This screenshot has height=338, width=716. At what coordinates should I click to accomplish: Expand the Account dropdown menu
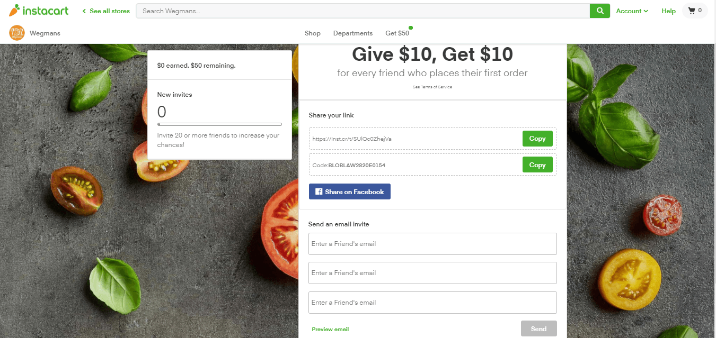click(x=632, y=11)
